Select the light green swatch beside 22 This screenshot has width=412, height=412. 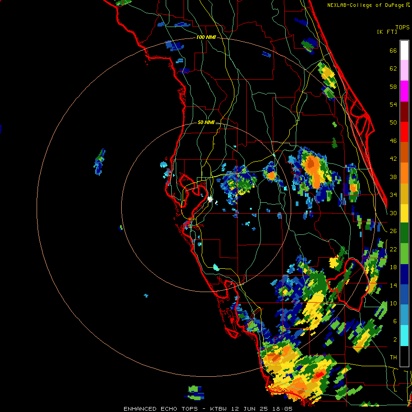[404, 254]
